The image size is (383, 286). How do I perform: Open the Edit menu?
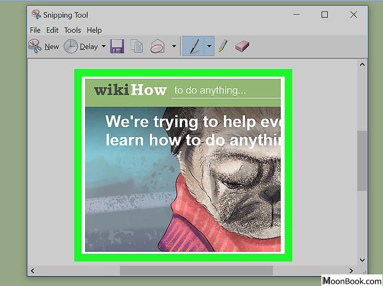tap(52, 30)
